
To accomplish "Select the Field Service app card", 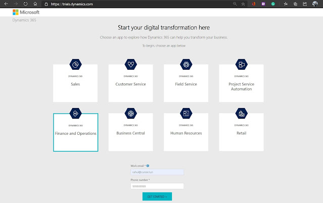I will [x=186, y=83].
